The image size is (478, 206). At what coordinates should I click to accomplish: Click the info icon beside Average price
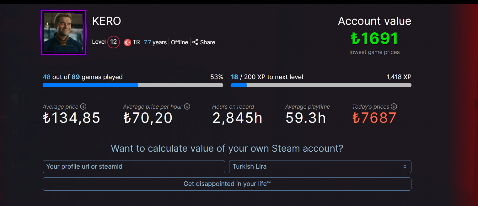tap(83, 106)
